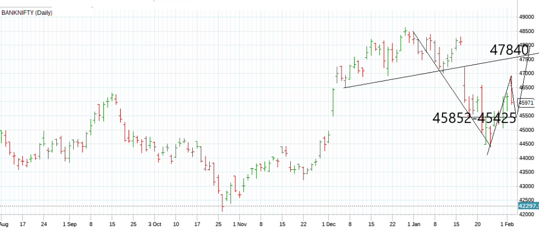Click the 42297 price tag on axis

click(527, 206)
